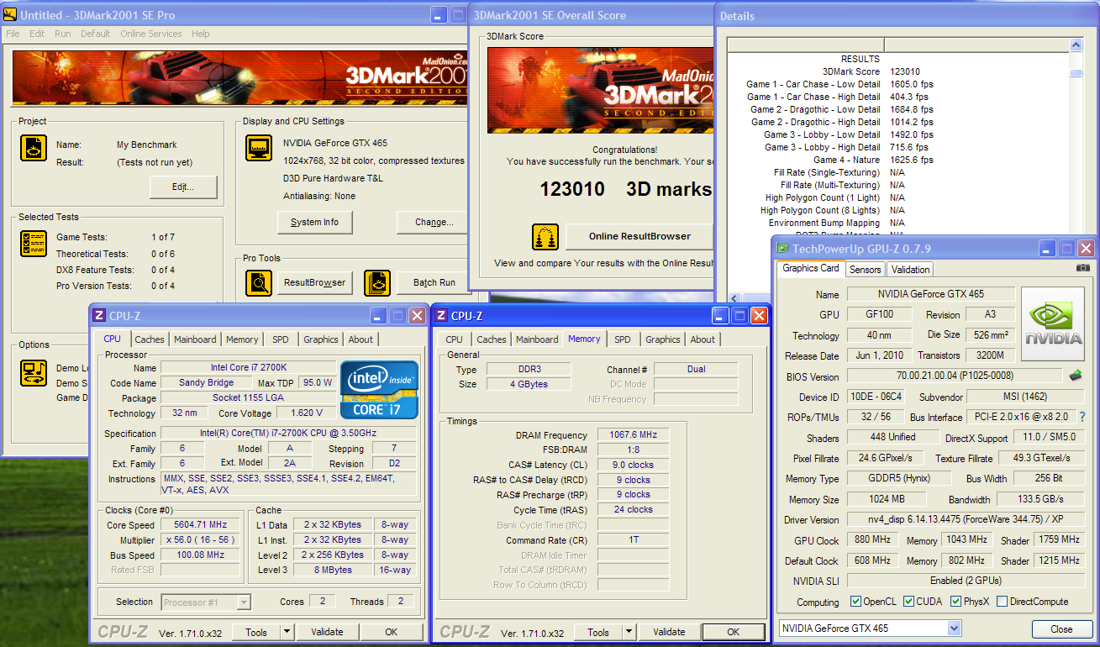Click the title bar icon of the CPU-Z window showing the Memory tab
Screen dimensions: 1100x647
441,316
